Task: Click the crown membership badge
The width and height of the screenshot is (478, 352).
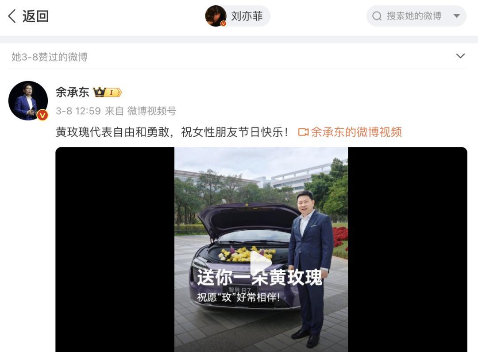Action: click(x=107, y=92)
